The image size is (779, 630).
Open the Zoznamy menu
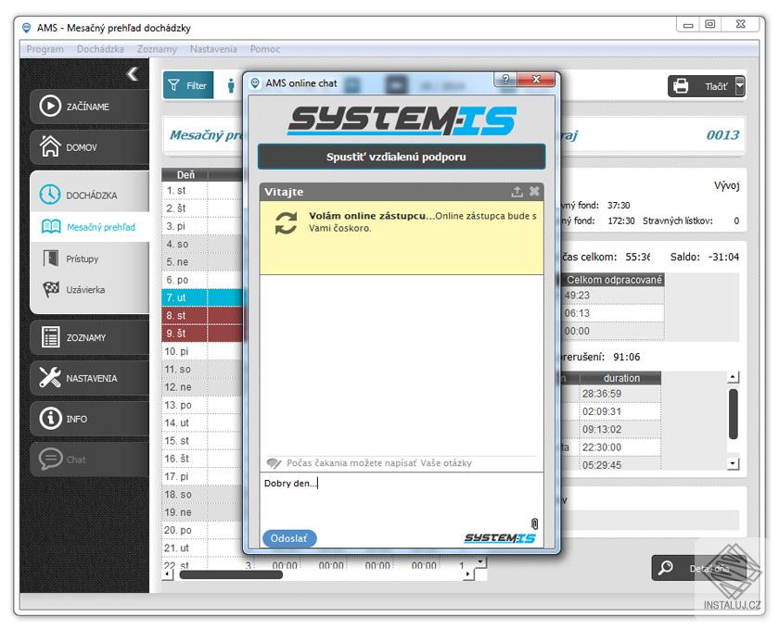[x=157, y=49]
